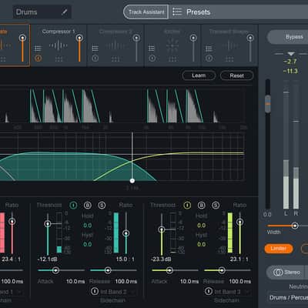The height and width of the screenshot is (308, 308).
Task: Click the Width slider handle
Action: (x=295, y=226)
